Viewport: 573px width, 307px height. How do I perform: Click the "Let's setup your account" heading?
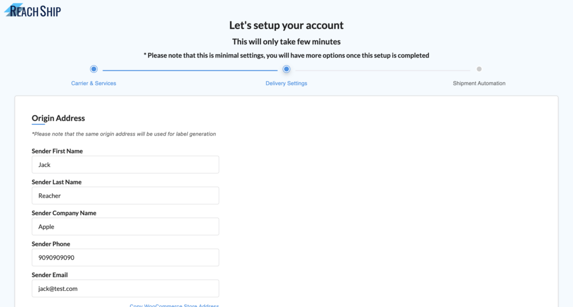coord(286,25)
